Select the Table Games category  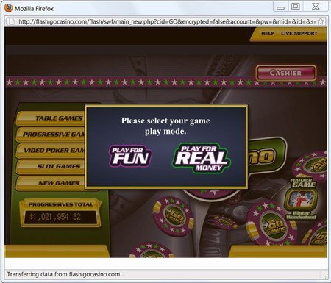[x=51, y=118]
